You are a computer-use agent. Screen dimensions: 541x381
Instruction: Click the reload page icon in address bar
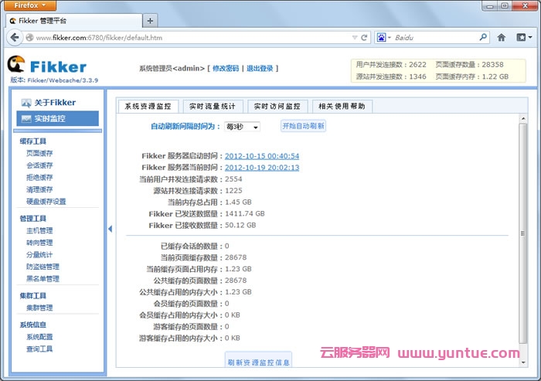click(364, 37)
